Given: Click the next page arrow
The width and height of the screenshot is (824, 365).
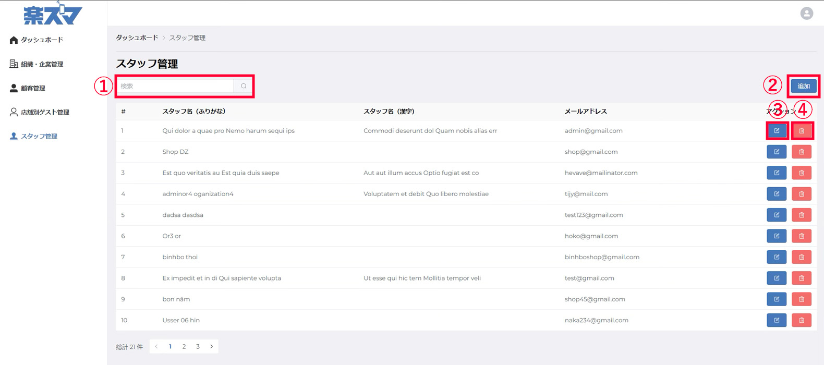Looking at the screenshot, I should click(211, 347).
